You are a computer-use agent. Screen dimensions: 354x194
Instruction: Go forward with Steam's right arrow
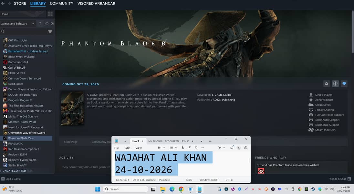point(9,3)
